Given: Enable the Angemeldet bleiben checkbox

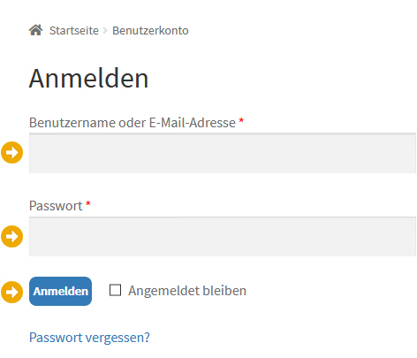Looking at the screenshot, I should (x=115, y=290).
